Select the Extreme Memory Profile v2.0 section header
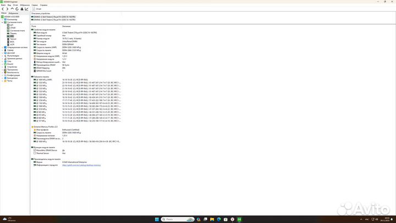 pos(46,127)
